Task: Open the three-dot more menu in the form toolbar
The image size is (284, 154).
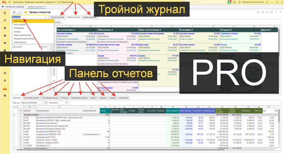Action: [276, 12]
